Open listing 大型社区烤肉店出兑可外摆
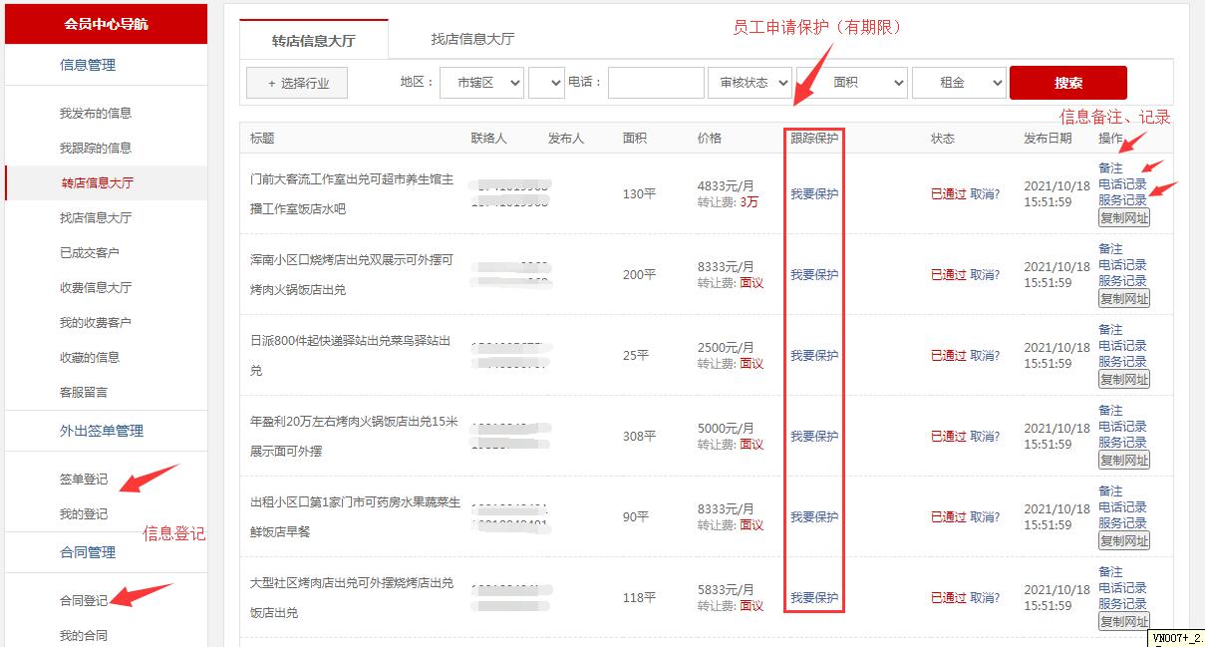This screenshot has height=647, width=1205. pos(352,598)
